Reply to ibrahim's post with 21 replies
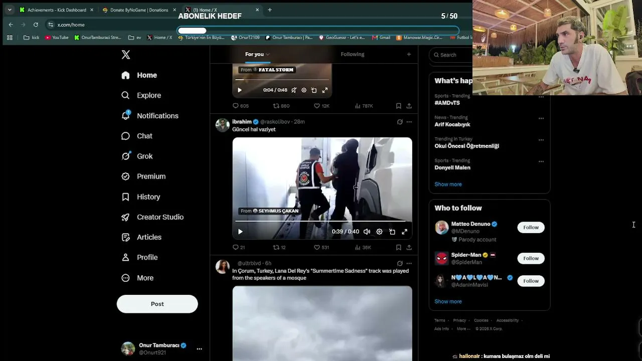This screenshot has width=642, height=361. point(239,247)
